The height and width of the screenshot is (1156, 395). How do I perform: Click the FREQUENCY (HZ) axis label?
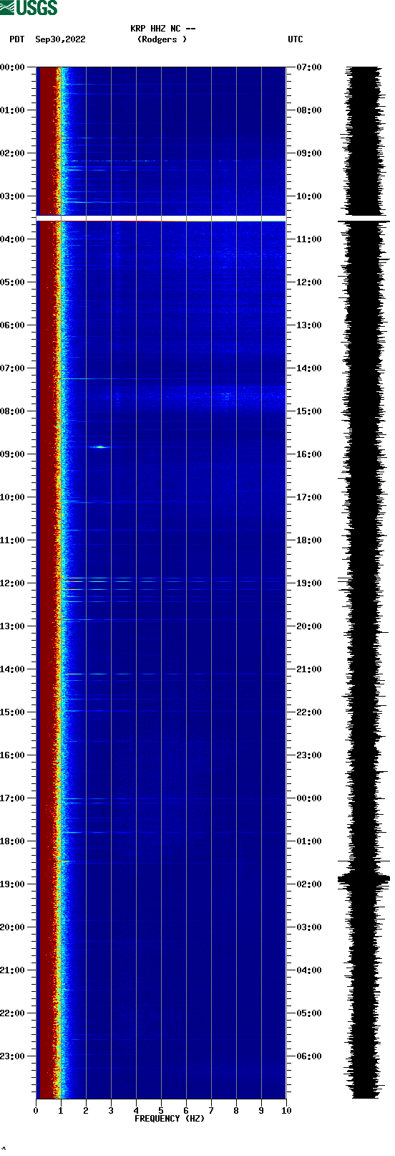point(170,1119)
